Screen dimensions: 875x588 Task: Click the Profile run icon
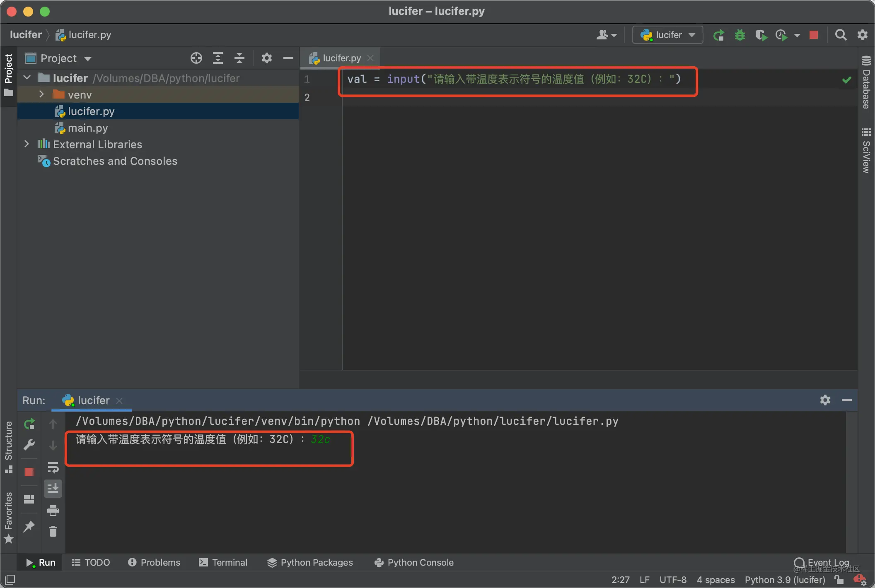(781, 35)
